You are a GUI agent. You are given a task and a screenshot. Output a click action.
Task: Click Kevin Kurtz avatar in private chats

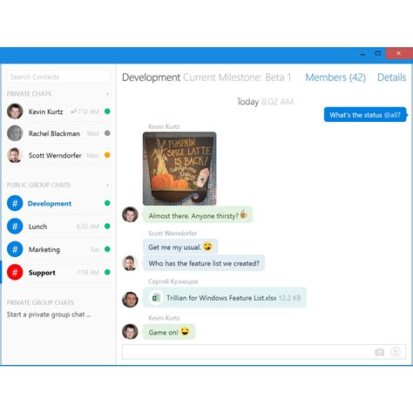click(15, 112)
